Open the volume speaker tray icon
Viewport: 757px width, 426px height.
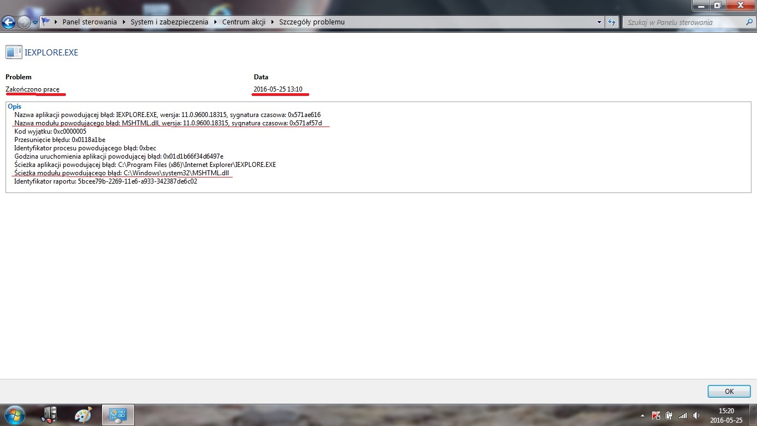click(x=696, y=415)
